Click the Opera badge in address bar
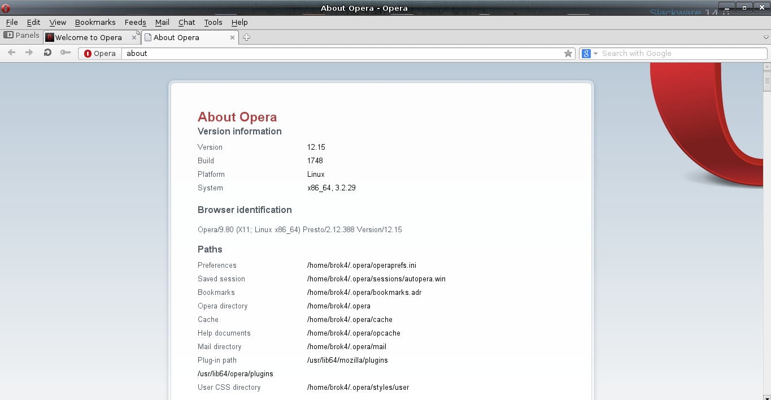771x400 pixels. click(x=100, y=54)
